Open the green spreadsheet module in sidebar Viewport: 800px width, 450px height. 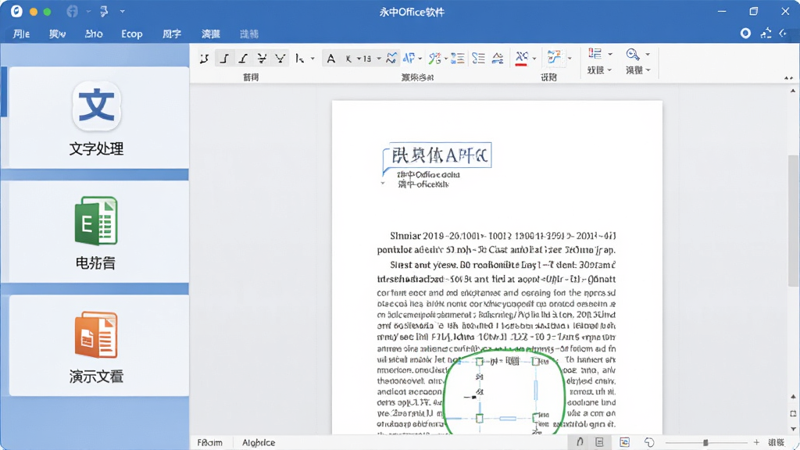96,232
